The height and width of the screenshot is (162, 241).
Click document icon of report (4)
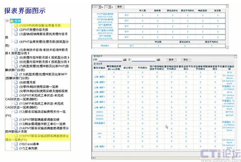[16, 42]
